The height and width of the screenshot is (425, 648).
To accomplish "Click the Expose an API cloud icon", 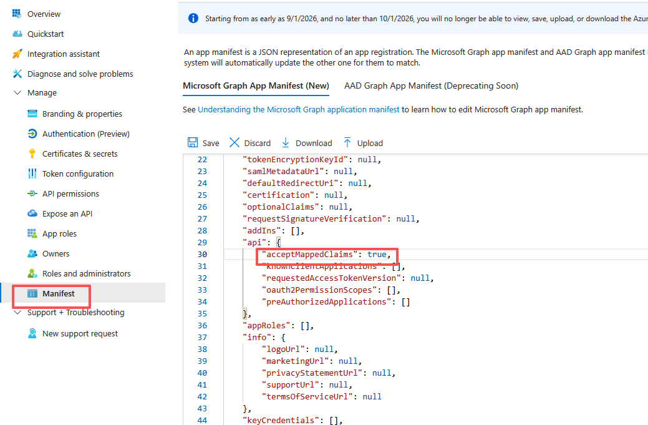I will click(x=32, y=213).
